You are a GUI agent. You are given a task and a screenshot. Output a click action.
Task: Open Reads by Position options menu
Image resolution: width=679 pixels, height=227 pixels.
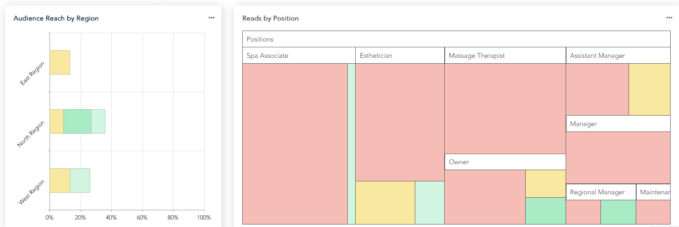(x=669, y=18)
